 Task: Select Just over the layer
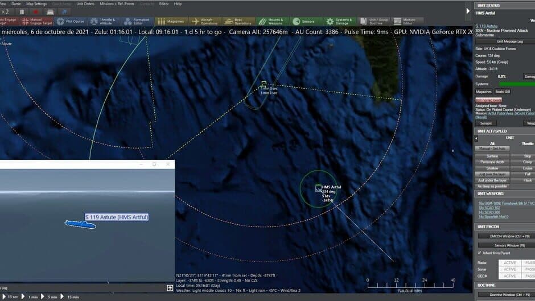click(492, 174)
